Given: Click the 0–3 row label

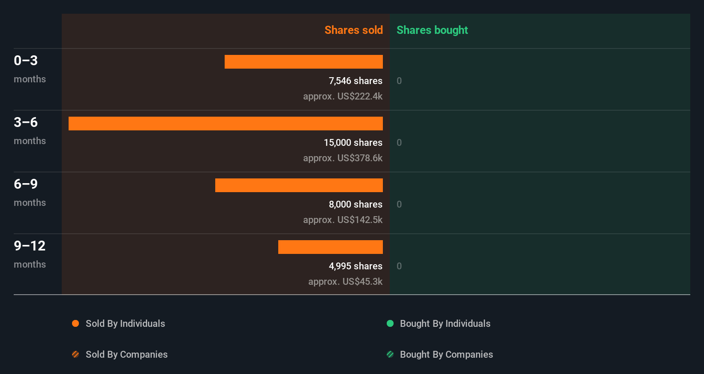Looking at the screenshot, I should click(x=26, y=60).
